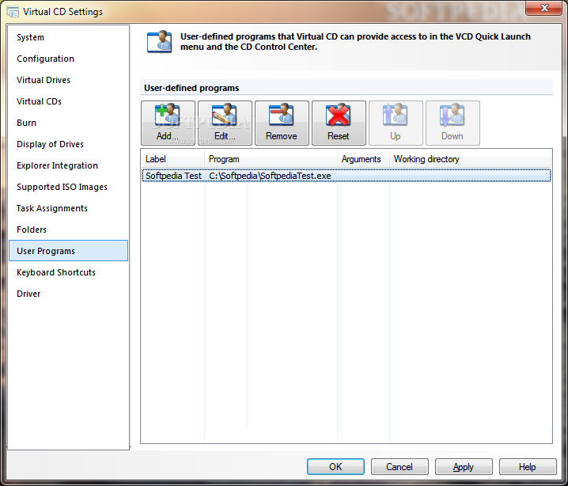Screen dimensions: 568x486
Task: Reset user-defined programs with red X
Action: [339, 123]
